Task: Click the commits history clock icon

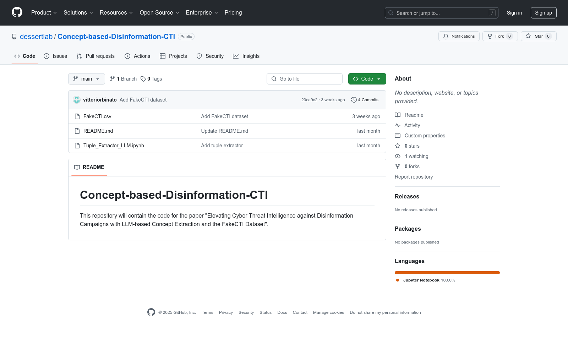Action: pyautogui.click(x=354, y=100)
